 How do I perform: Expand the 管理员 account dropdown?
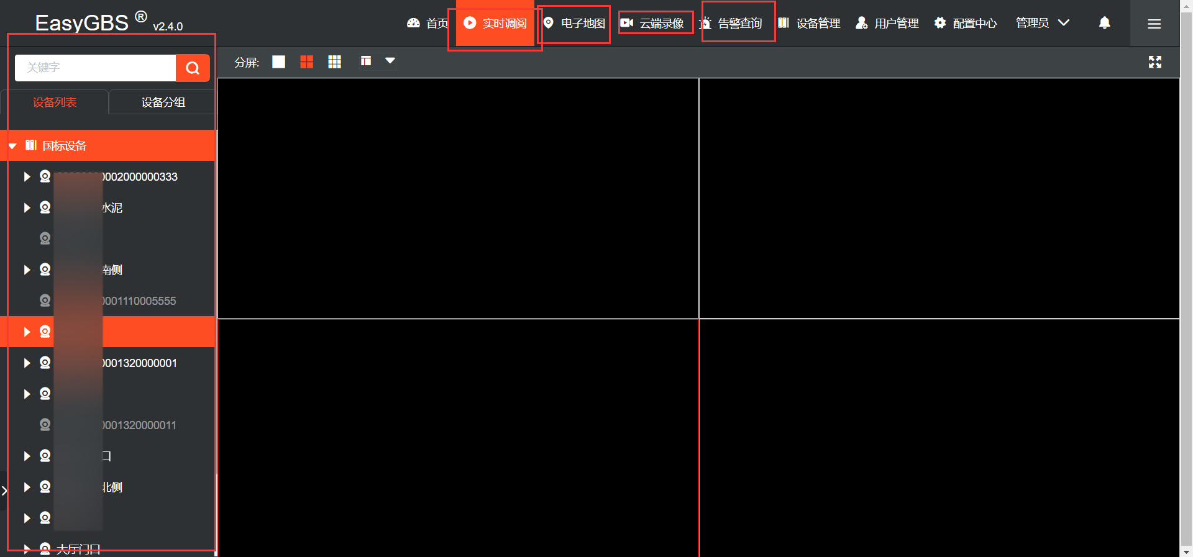point(1043,23)
